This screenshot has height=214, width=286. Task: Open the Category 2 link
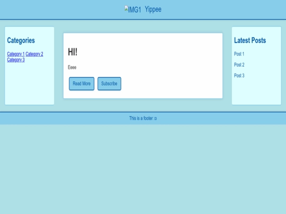click(34, 54)
